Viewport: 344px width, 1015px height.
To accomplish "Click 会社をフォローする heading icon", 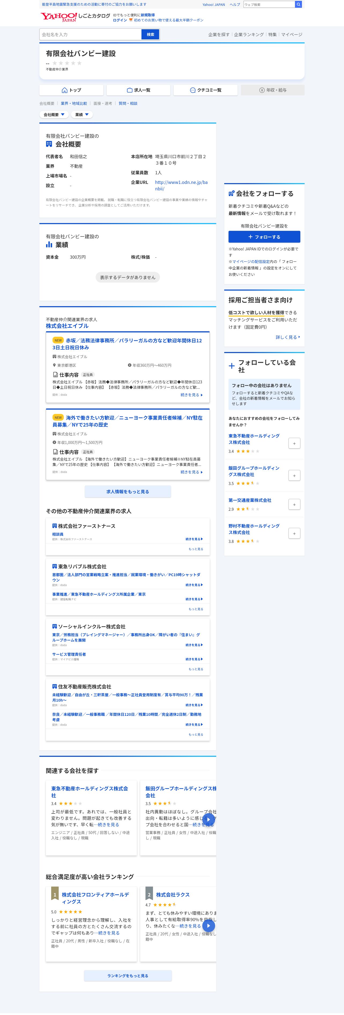I will (x=231, y=194).
